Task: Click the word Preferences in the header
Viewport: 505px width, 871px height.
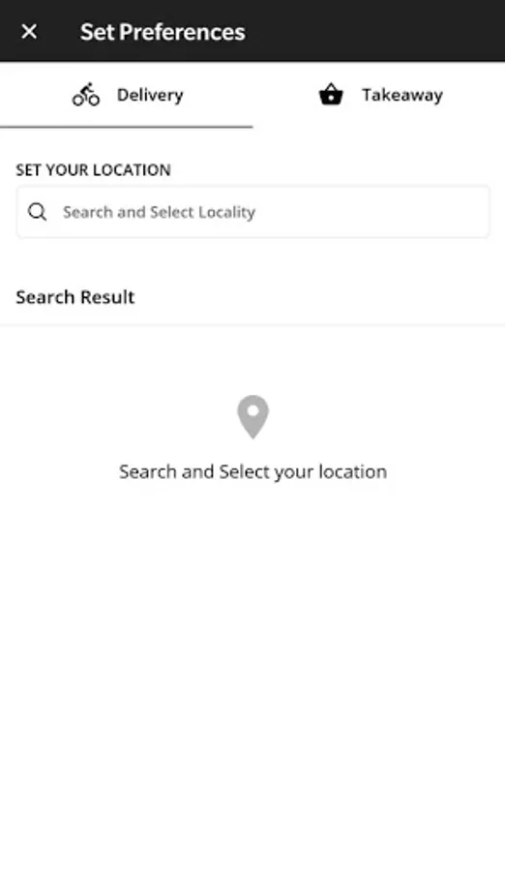Action: pyautogui.click(x=182, y=32)
